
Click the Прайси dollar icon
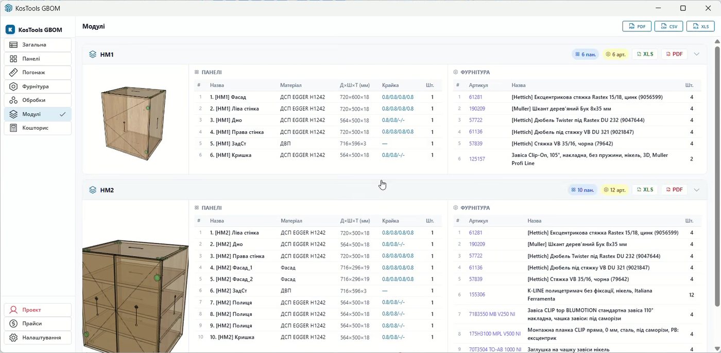[x=13, y=324]
